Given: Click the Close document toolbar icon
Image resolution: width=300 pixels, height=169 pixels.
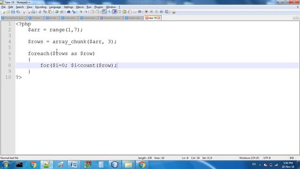Looking at the screenshot, I should point(24,12).
